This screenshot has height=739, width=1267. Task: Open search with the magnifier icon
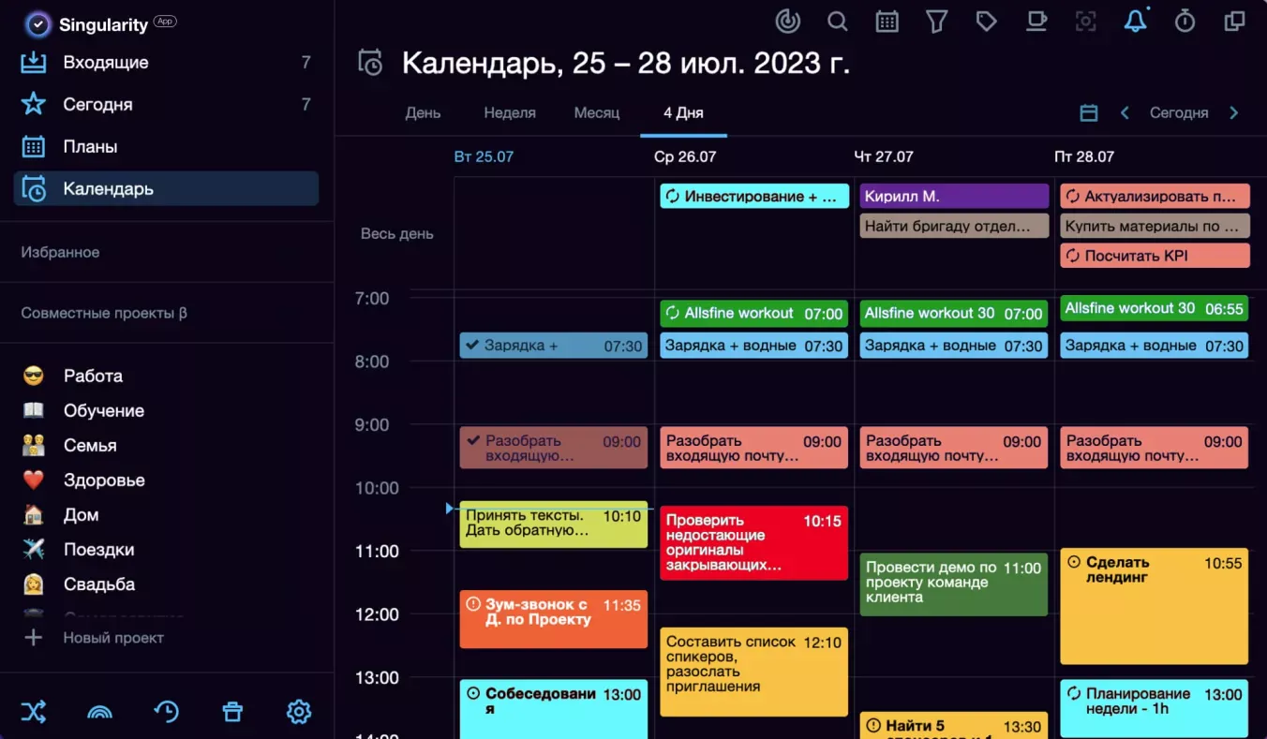pyautogui.click(x=838, y=21)
